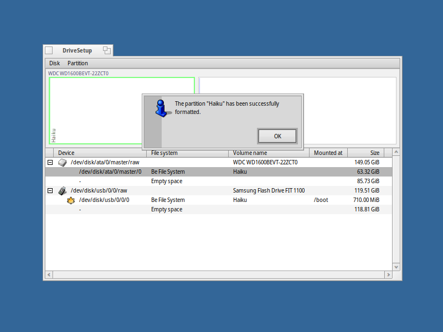Click the vertical scrollbar down arrow
The height and width of the screenshot is (332, 443).
coord(396,267)
